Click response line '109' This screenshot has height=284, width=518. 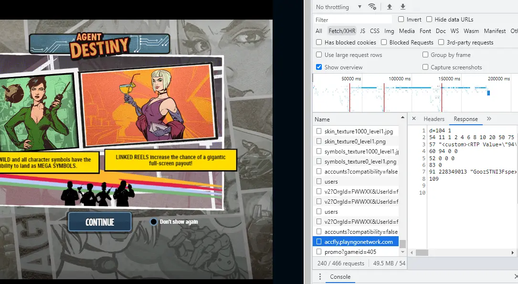coord(434,179)
